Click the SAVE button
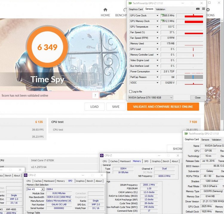 coord(116,107)
